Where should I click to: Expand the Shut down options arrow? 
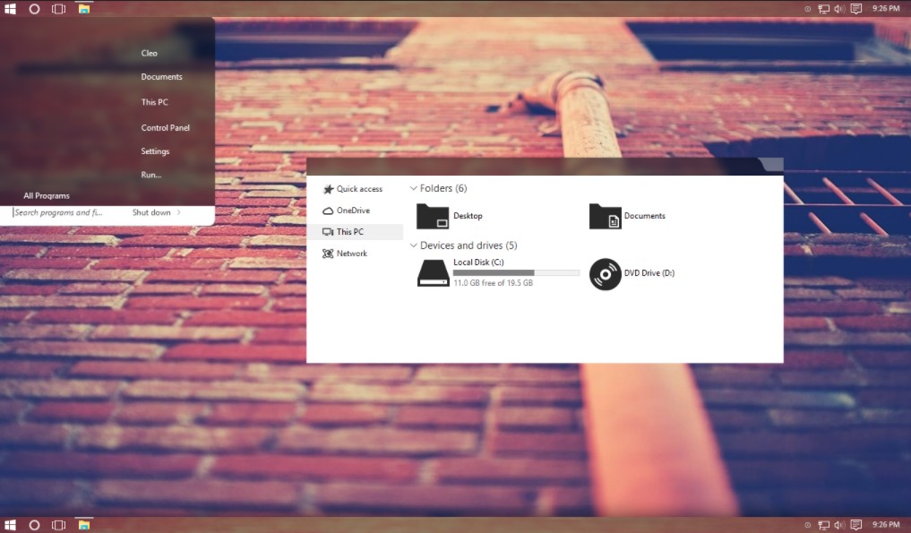click(x=179, y=212)
